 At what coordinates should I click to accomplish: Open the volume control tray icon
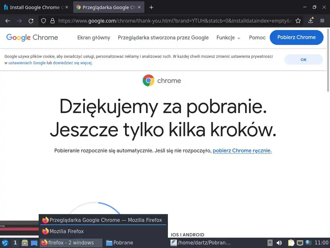279,243
